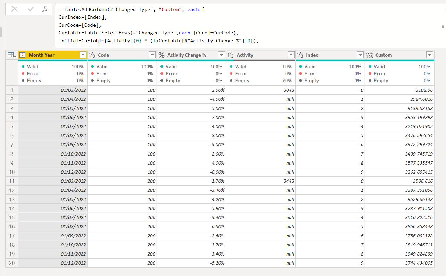Click row number 7 in the row header
The image size is (446, 276).
12,144
